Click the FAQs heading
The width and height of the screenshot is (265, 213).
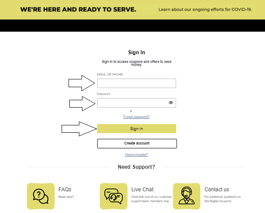tap(65, 189)
